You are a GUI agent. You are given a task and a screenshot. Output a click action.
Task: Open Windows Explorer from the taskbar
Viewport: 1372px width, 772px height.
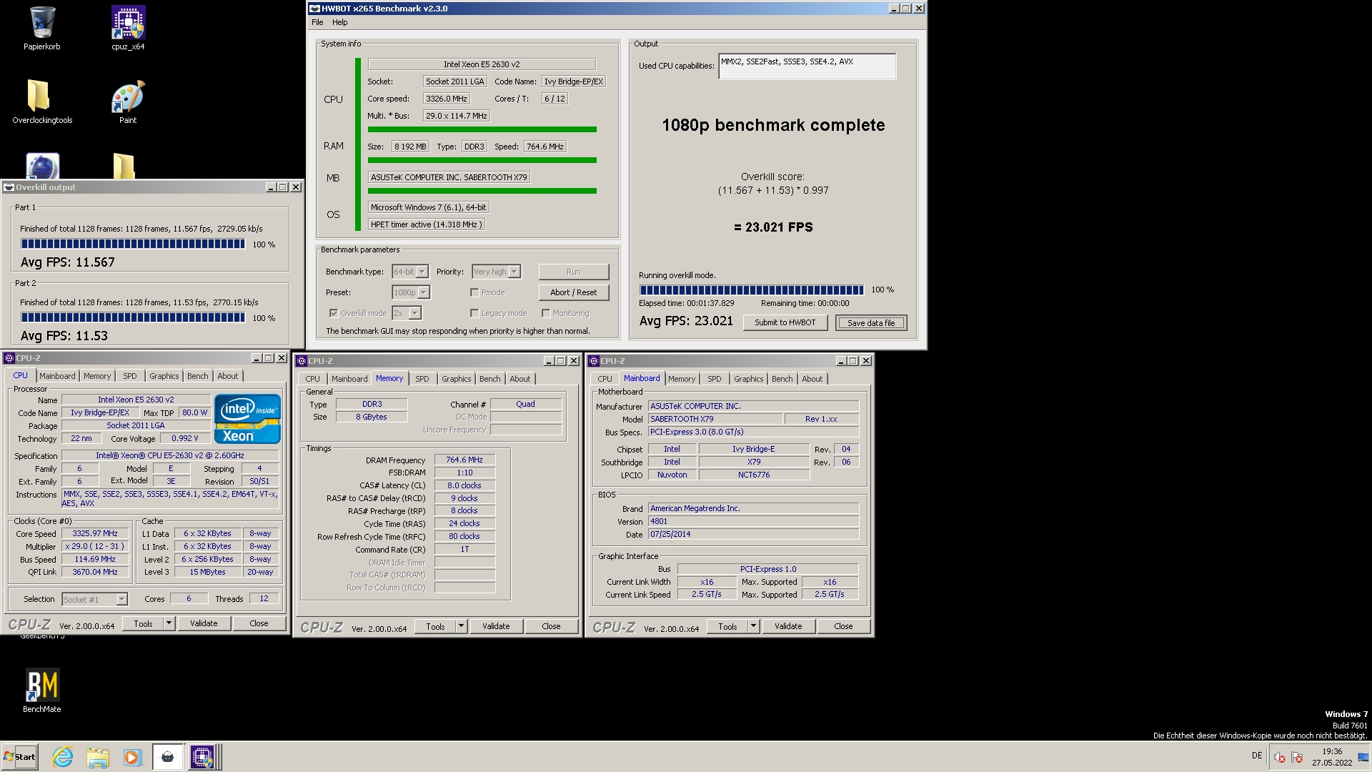click(98, 757)
